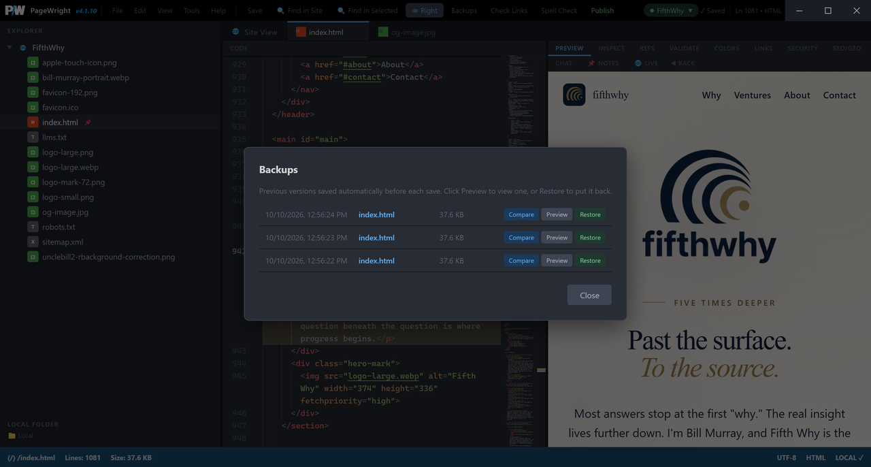Click og-image.jpg file icon in explorer
871x467 pixels.
point(33,212)
